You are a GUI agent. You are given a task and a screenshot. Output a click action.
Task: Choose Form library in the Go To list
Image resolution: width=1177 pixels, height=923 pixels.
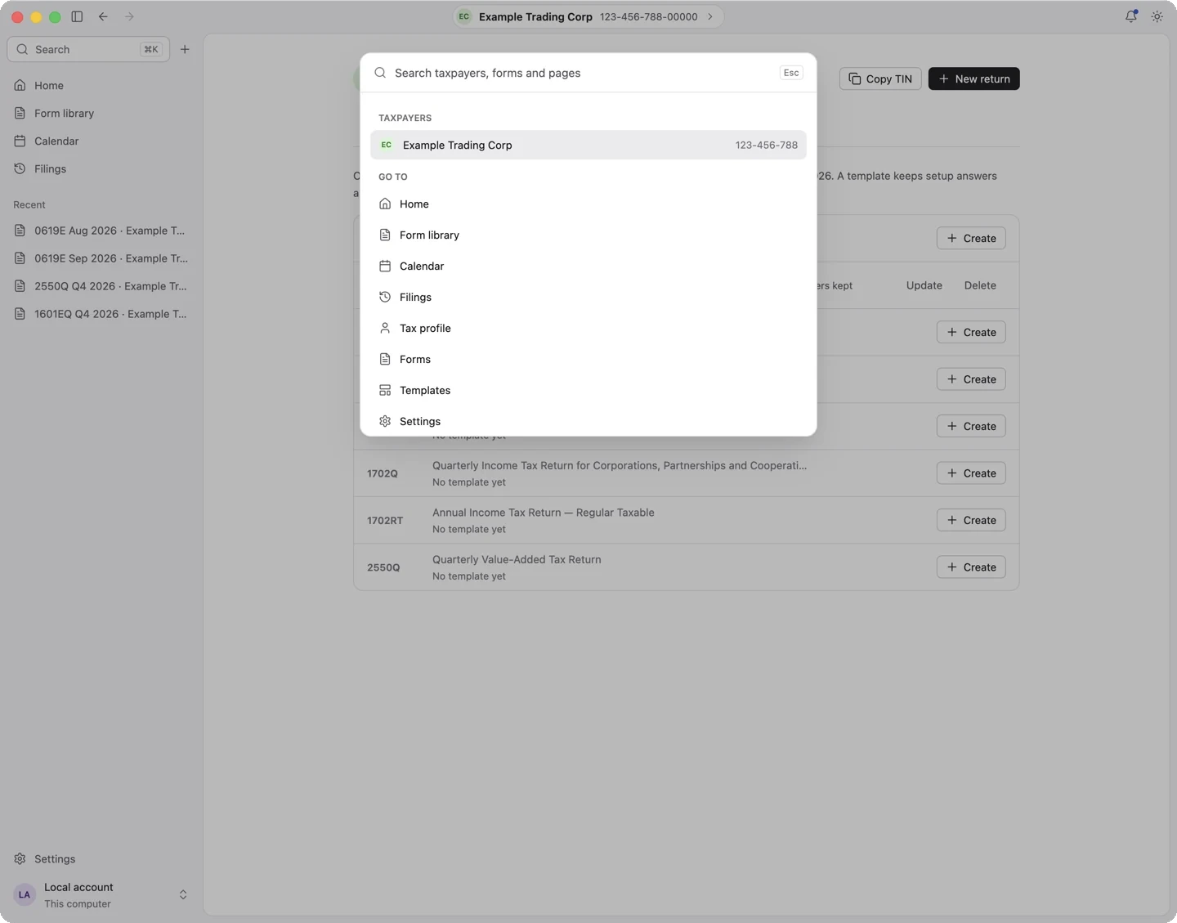click(588, 235)
